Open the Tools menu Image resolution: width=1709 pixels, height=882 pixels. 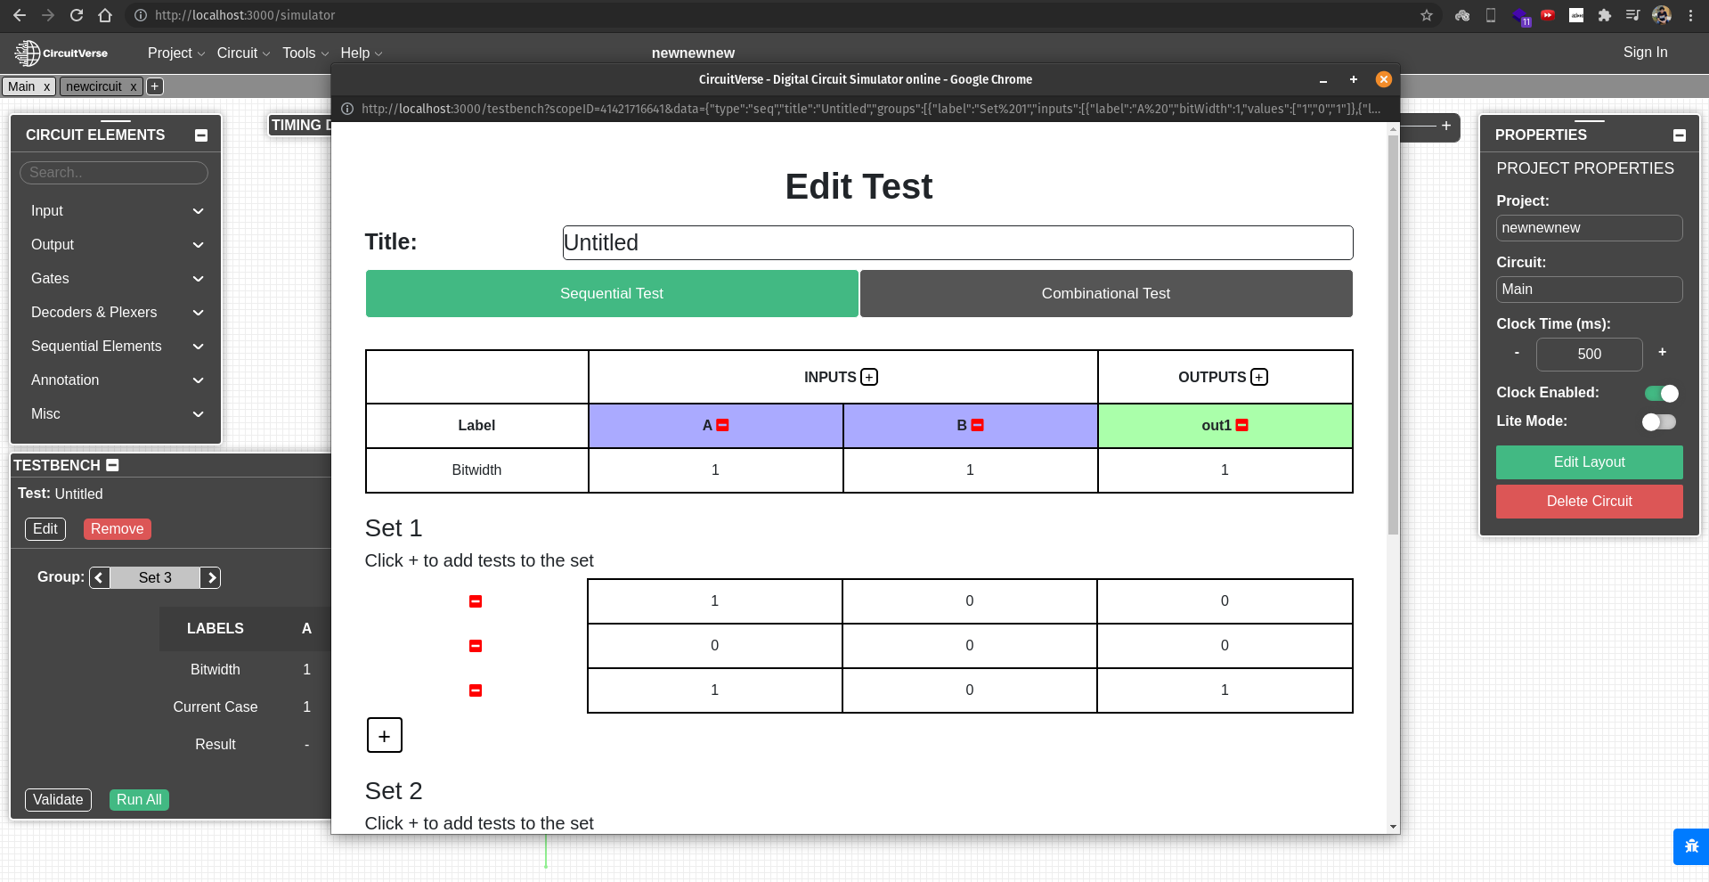click(301, 53)
